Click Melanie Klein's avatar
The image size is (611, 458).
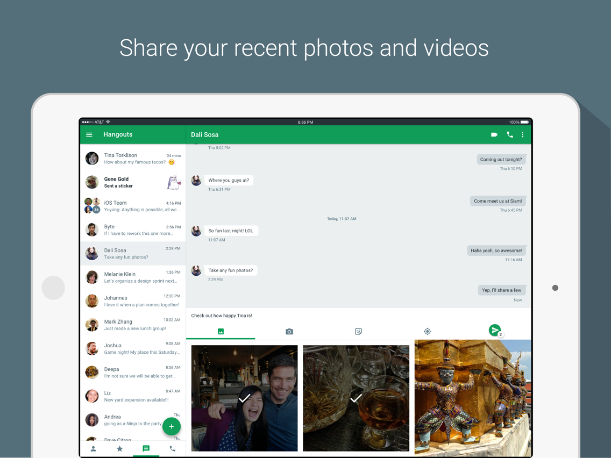coord(92,277)
